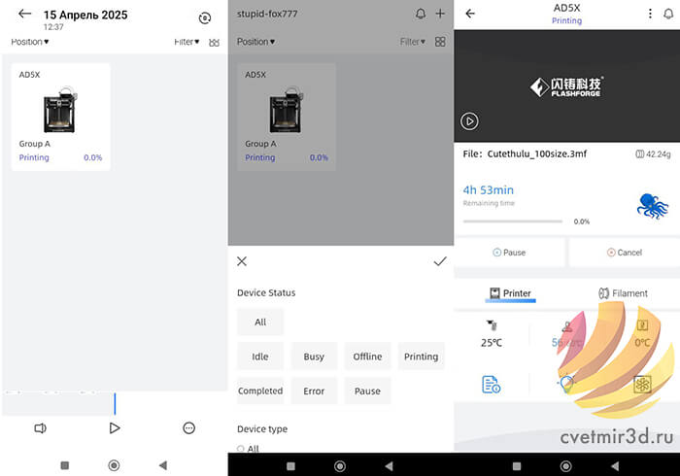This screenshot has height=476, width=680.
Task: Tap the rotate camera icon
Action: click(204, 18)
